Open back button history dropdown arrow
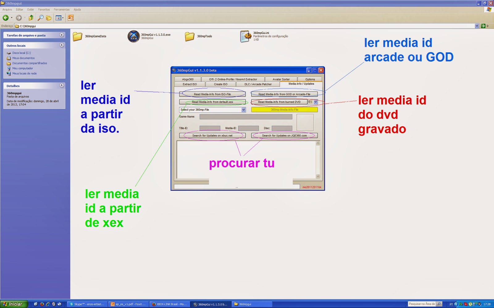Viewport: 494px width, 308px height. tap(12, 18)
